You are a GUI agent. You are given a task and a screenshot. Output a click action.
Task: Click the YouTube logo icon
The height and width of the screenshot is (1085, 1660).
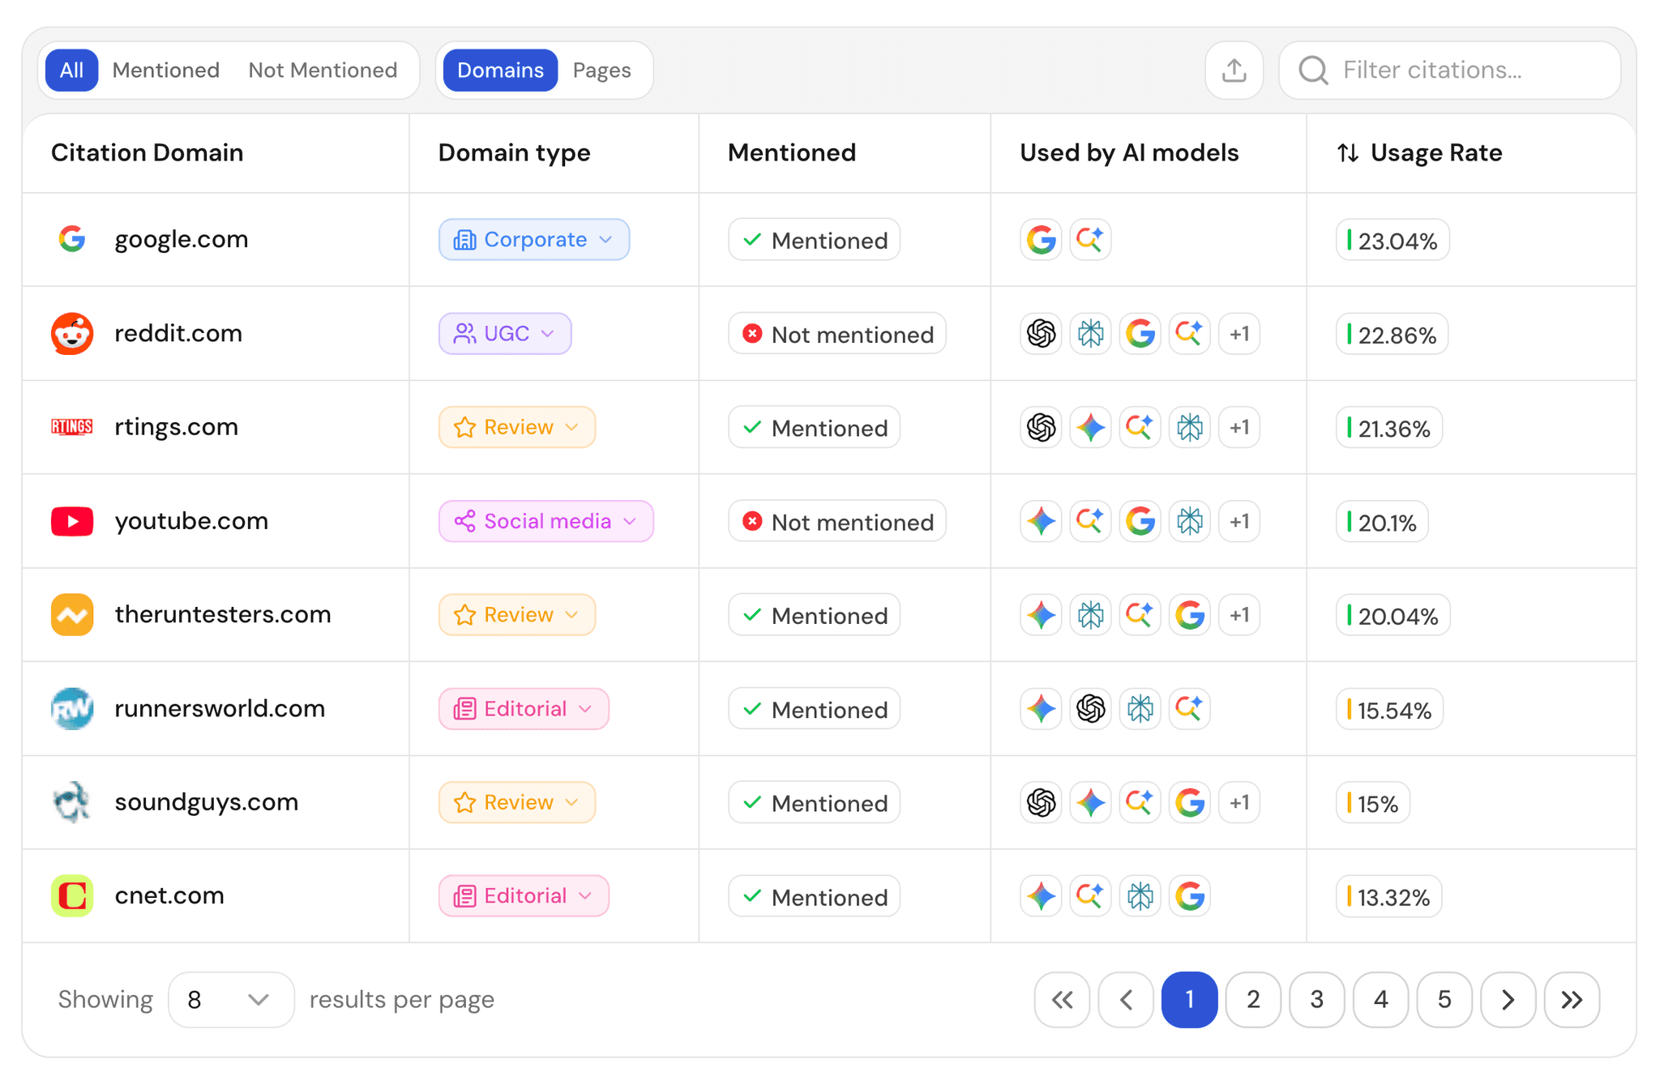tap(72, 521)
